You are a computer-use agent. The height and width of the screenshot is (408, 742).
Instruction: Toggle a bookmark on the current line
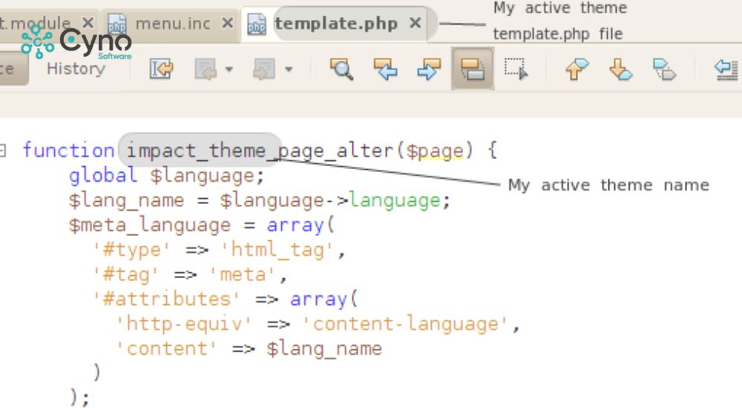[x=664, y=70]
